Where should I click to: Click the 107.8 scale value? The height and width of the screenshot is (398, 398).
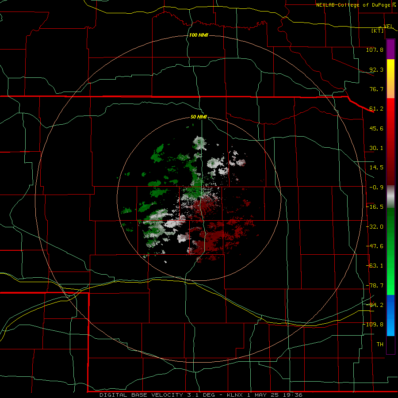(x=375, y=50)
